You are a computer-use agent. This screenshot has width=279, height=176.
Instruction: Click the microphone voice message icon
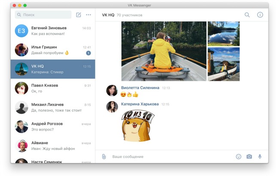[260, 157]
